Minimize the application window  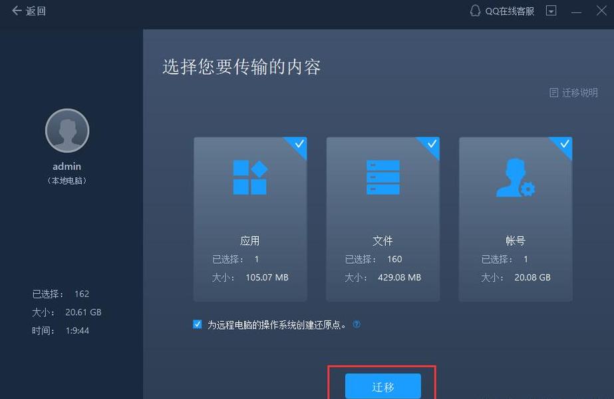(x=576, y=11)
